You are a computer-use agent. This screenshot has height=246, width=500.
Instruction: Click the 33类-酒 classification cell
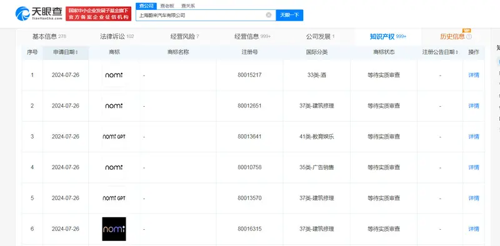point(317,75)
